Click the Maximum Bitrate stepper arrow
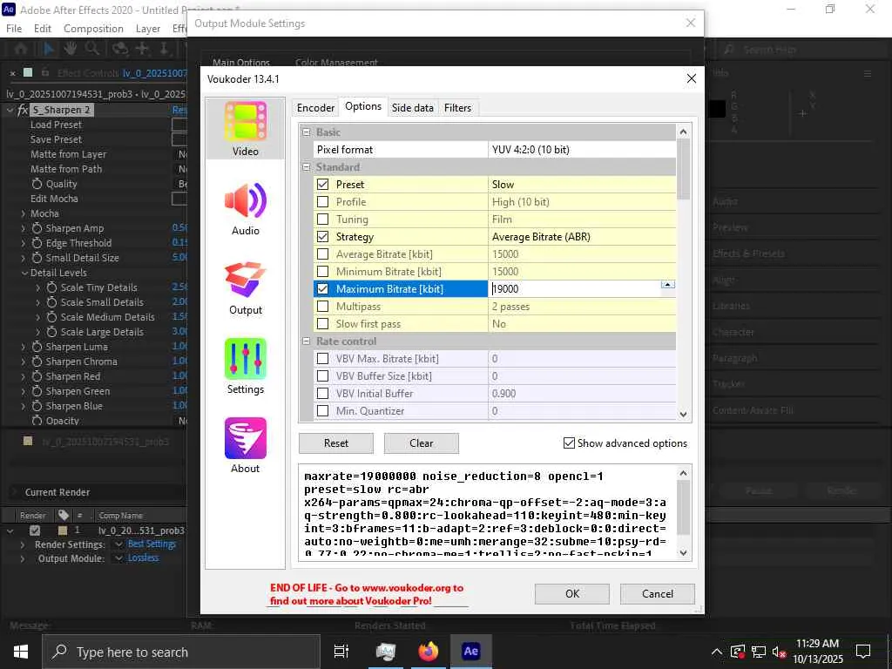This screenshot has width=892, height=669. click(x=668, y=285)
